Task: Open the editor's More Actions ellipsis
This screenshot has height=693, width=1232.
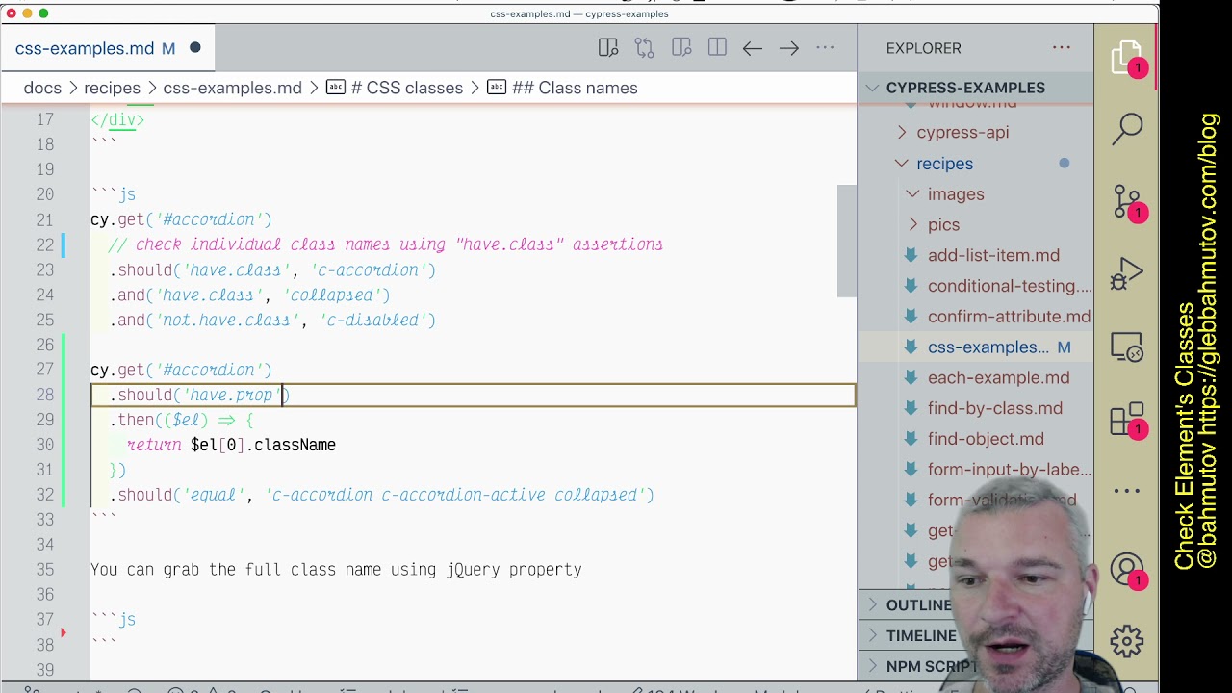Action: (x=825, y=48)
